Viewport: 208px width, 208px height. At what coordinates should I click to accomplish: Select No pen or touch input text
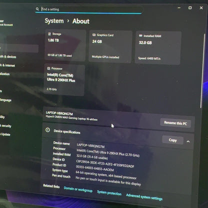pyautogui.click(x=108, y=181)
